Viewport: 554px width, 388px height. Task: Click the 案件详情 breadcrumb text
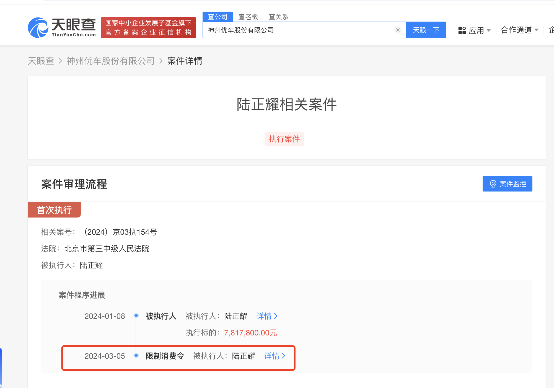185,61
